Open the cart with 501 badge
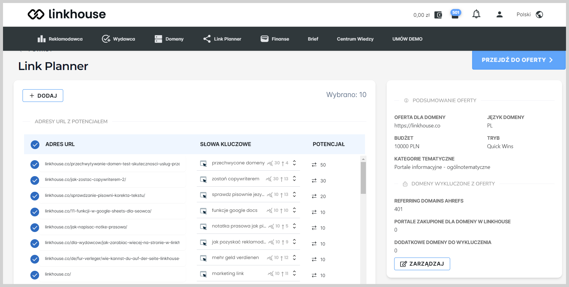The image size is (569, 287). pos(455,14)
